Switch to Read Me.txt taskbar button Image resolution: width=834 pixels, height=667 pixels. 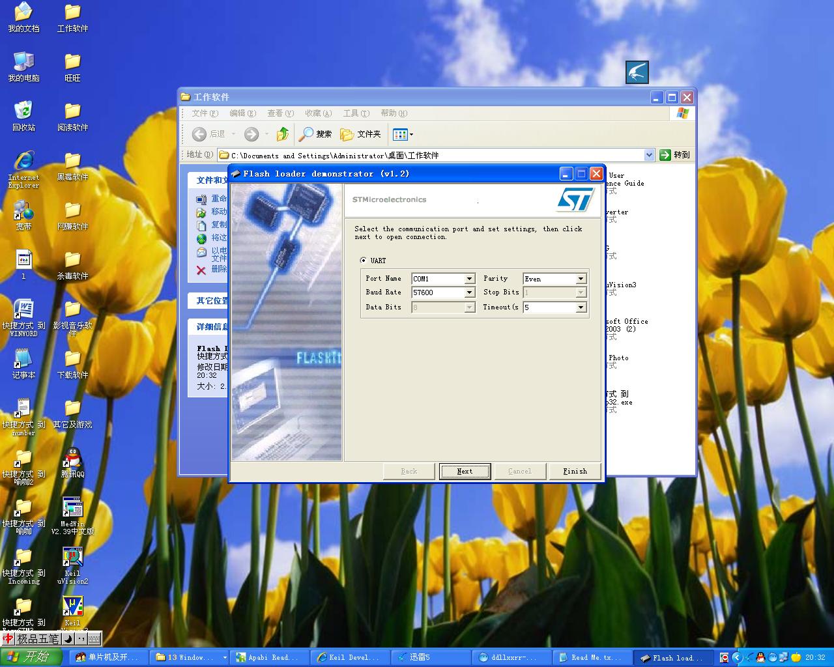(594, 657)
